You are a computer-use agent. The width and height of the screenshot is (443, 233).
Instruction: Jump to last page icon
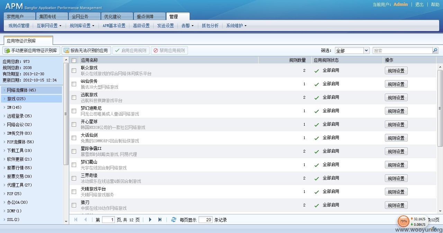(x=160, y=220)
